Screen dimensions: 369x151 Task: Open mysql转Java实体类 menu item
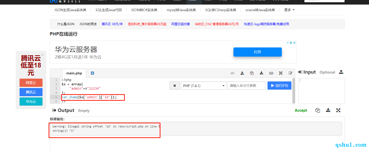coord(181,10)
